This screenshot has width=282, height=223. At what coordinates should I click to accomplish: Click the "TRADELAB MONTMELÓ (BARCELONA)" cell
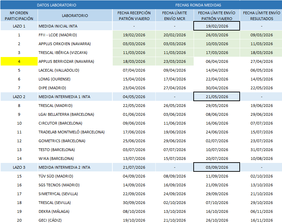[x=71, y=132]
